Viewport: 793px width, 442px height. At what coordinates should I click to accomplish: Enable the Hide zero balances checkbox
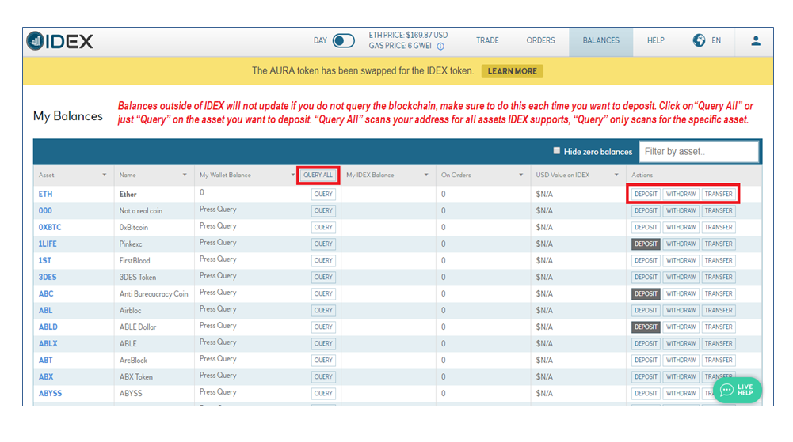[x=557, y=151]
